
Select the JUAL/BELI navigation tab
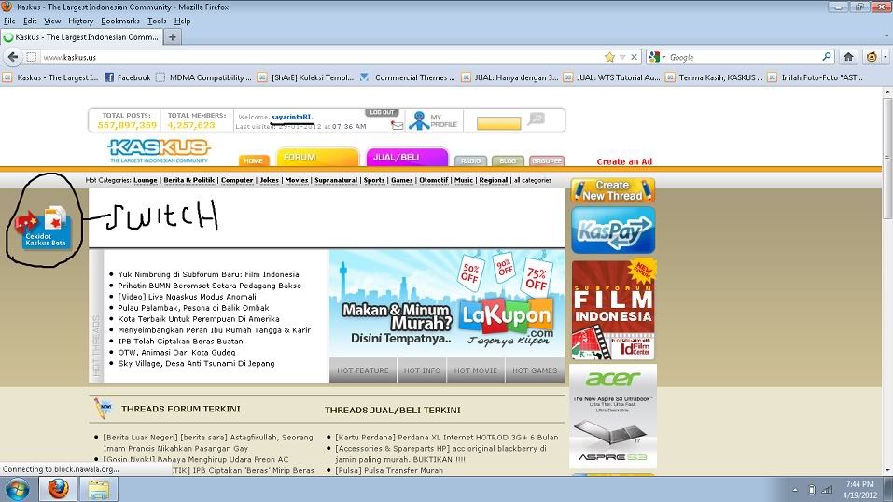pos(407,158)
